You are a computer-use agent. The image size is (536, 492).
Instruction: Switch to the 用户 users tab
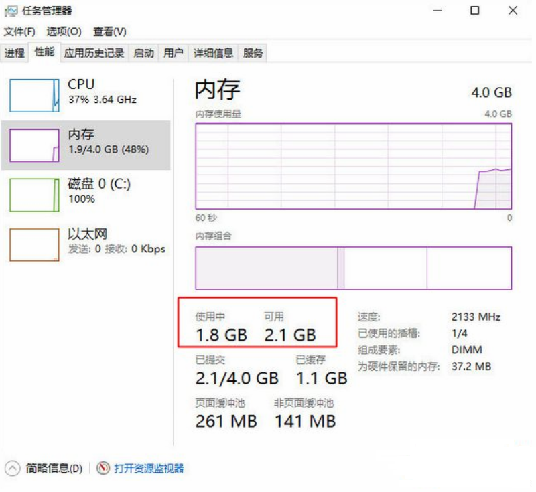(173, 52)
